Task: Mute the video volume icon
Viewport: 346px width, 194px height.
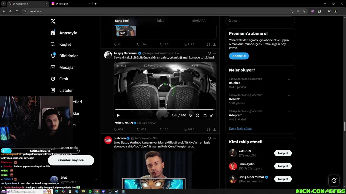Action: coord(191,115)
